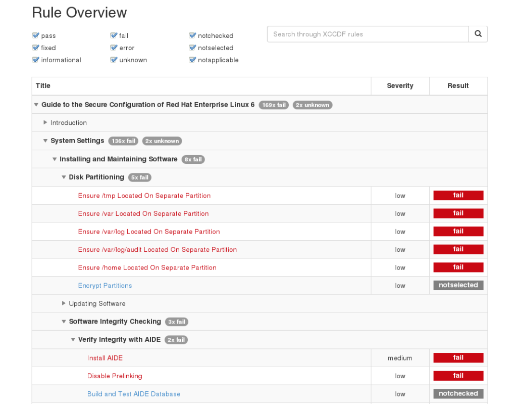The width and height of the screenshot is (517, 404).
Task: Click the low severity of Encrypt Partitions
Action: tap(400, 285)
